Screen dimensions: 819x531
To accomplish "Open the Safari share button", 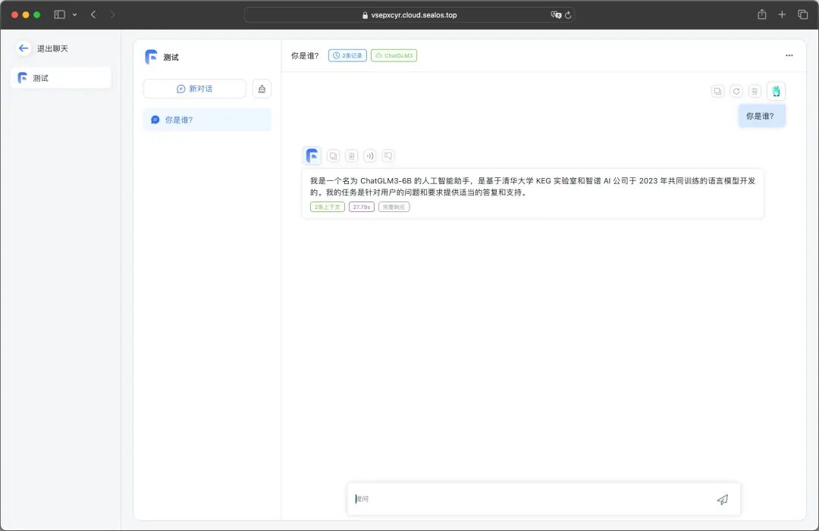I will coord(762,14).
